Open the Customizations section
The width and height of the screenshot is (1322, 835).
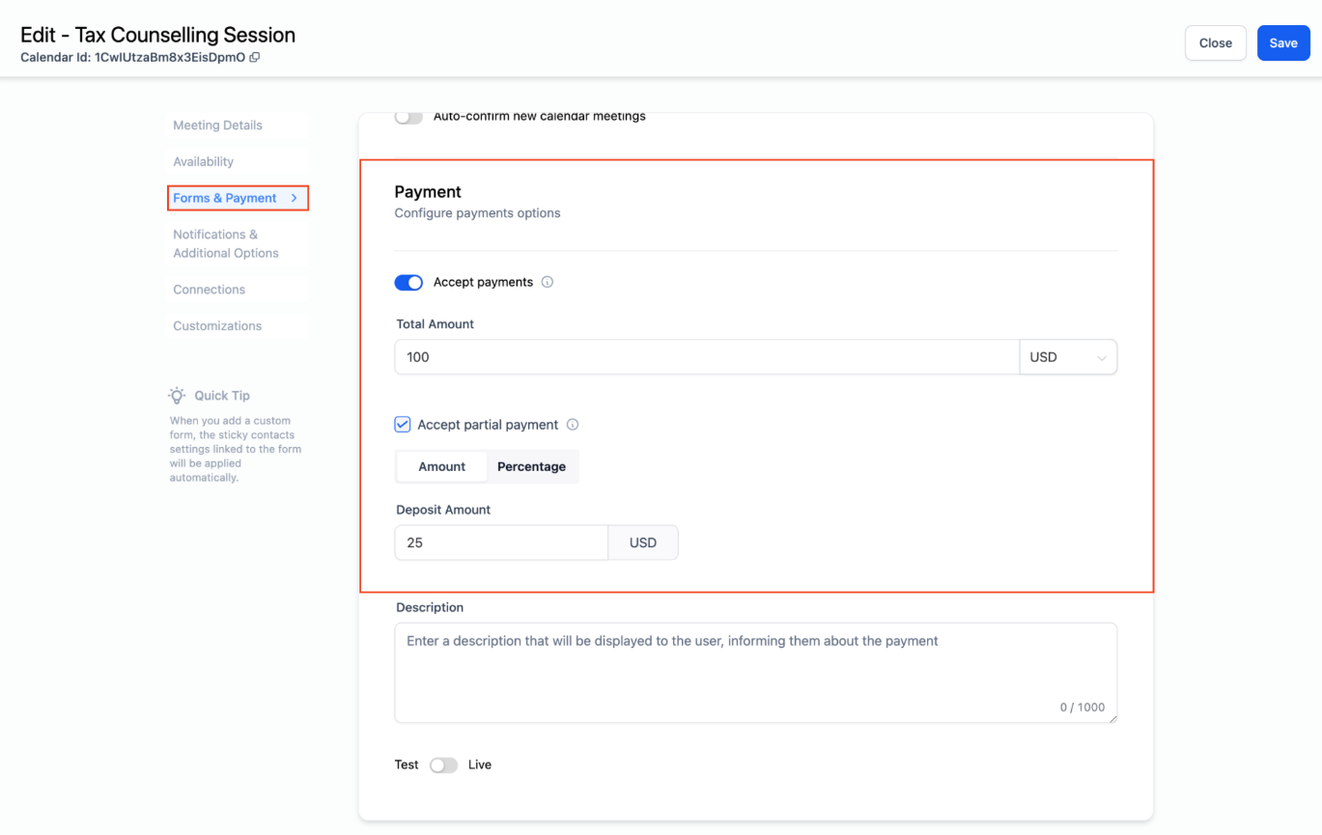(217, 326)
